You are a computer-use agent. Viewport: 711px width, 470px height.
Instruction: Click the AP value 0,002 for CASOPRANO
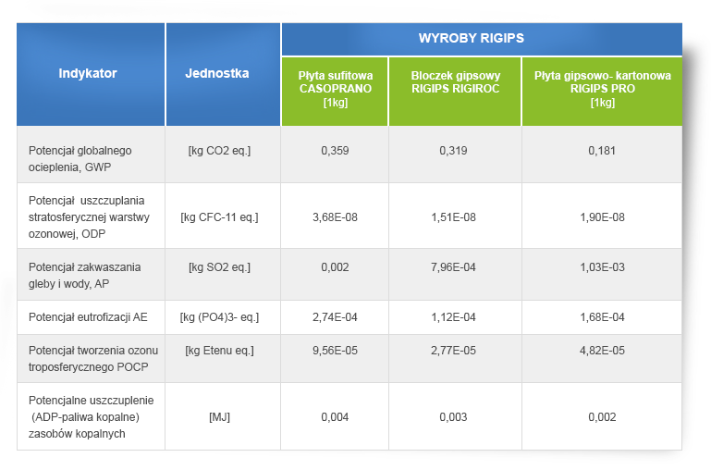(335, 267)
